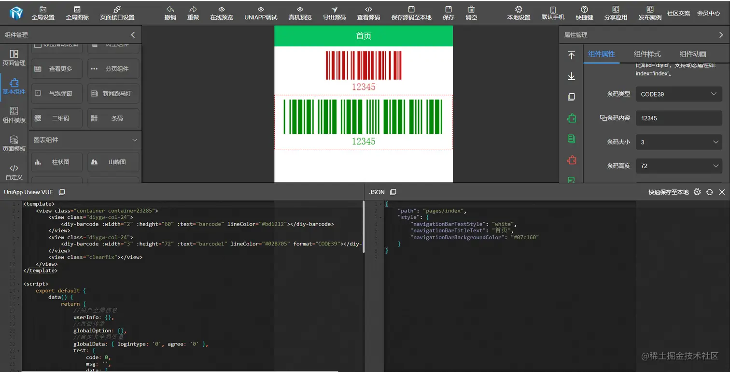Image resolution: width=730 pixels, height=372 pixels.
Task: Click the 条码内容 input field
Action: (679, 118)
